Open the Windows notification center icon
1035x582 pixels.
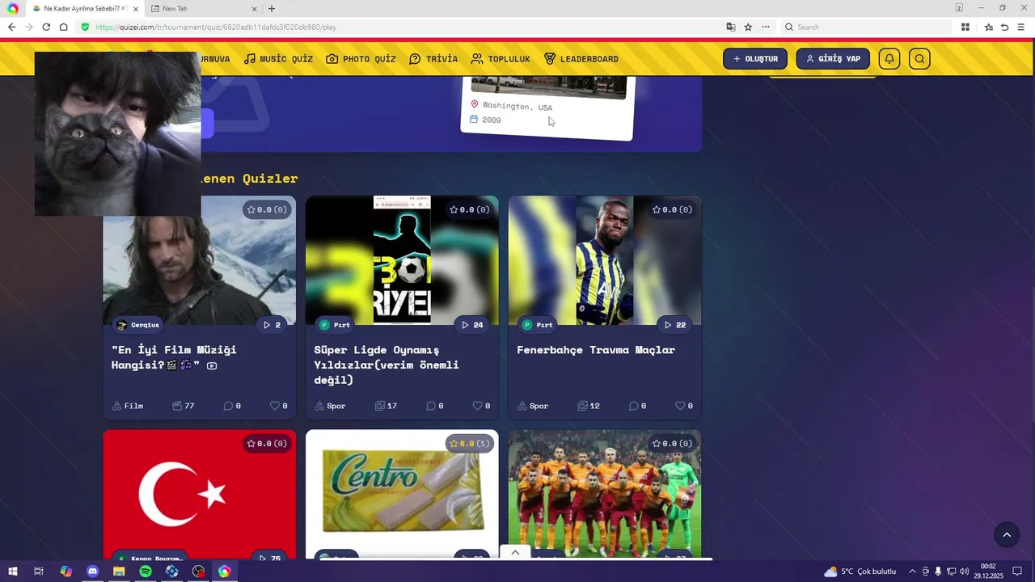click(1018, 571)
